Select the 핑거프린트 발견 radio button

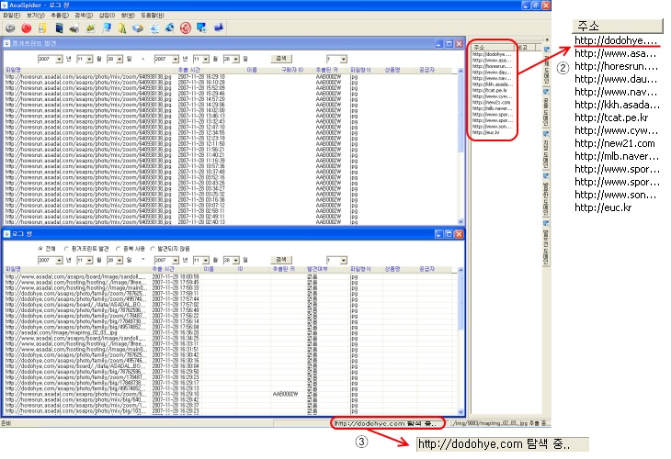[x=64, y=248]
